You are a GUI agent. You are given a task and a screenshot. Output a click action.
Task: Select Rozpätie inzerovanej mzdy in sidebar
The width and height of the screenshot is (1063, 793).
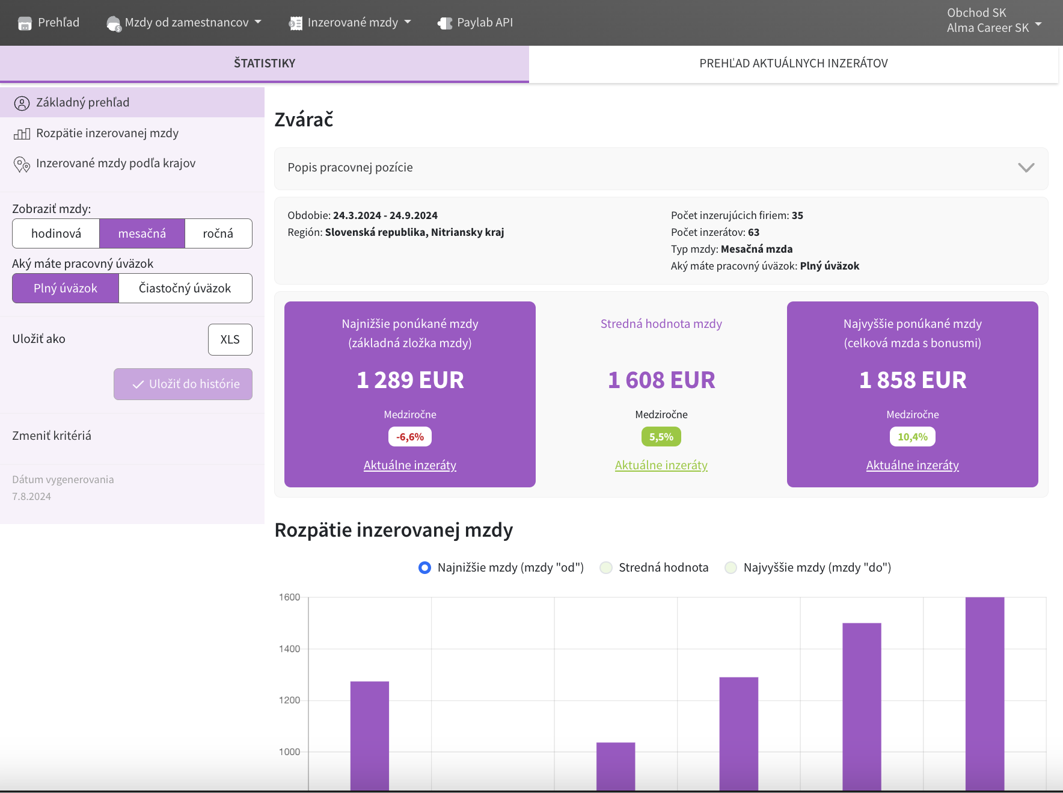point(132,134)
